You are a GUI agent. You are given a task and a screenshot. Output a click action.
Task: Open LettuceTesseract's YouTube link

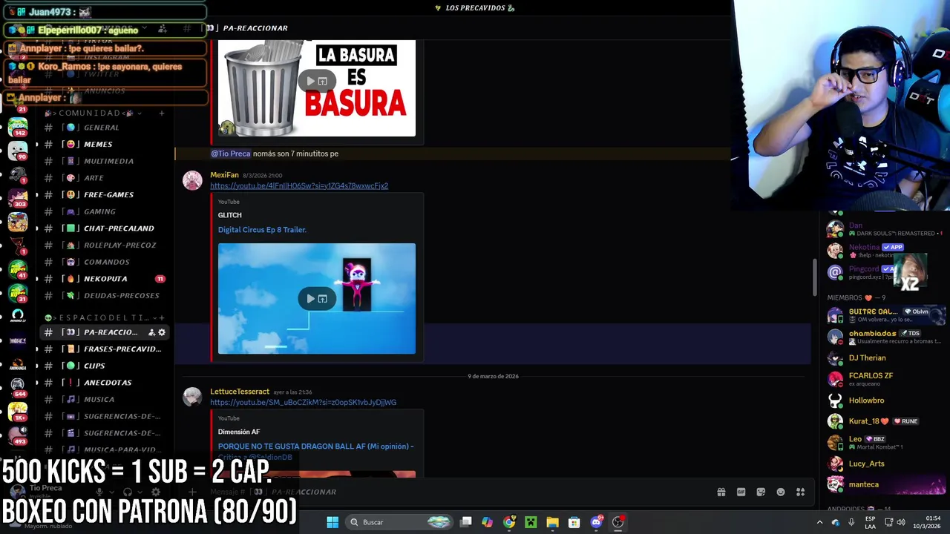(303, 402)
